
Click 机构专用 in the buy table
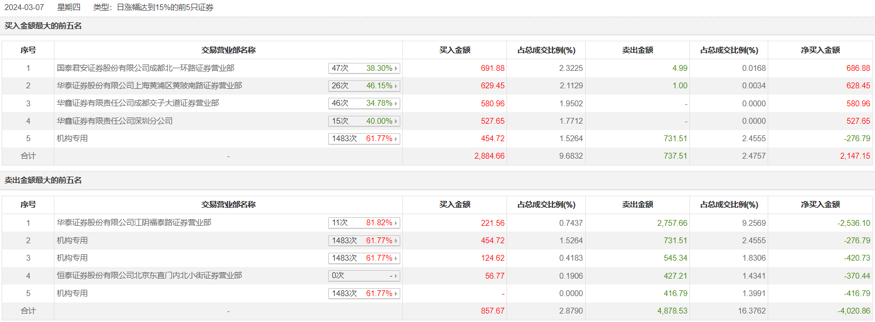72,139
